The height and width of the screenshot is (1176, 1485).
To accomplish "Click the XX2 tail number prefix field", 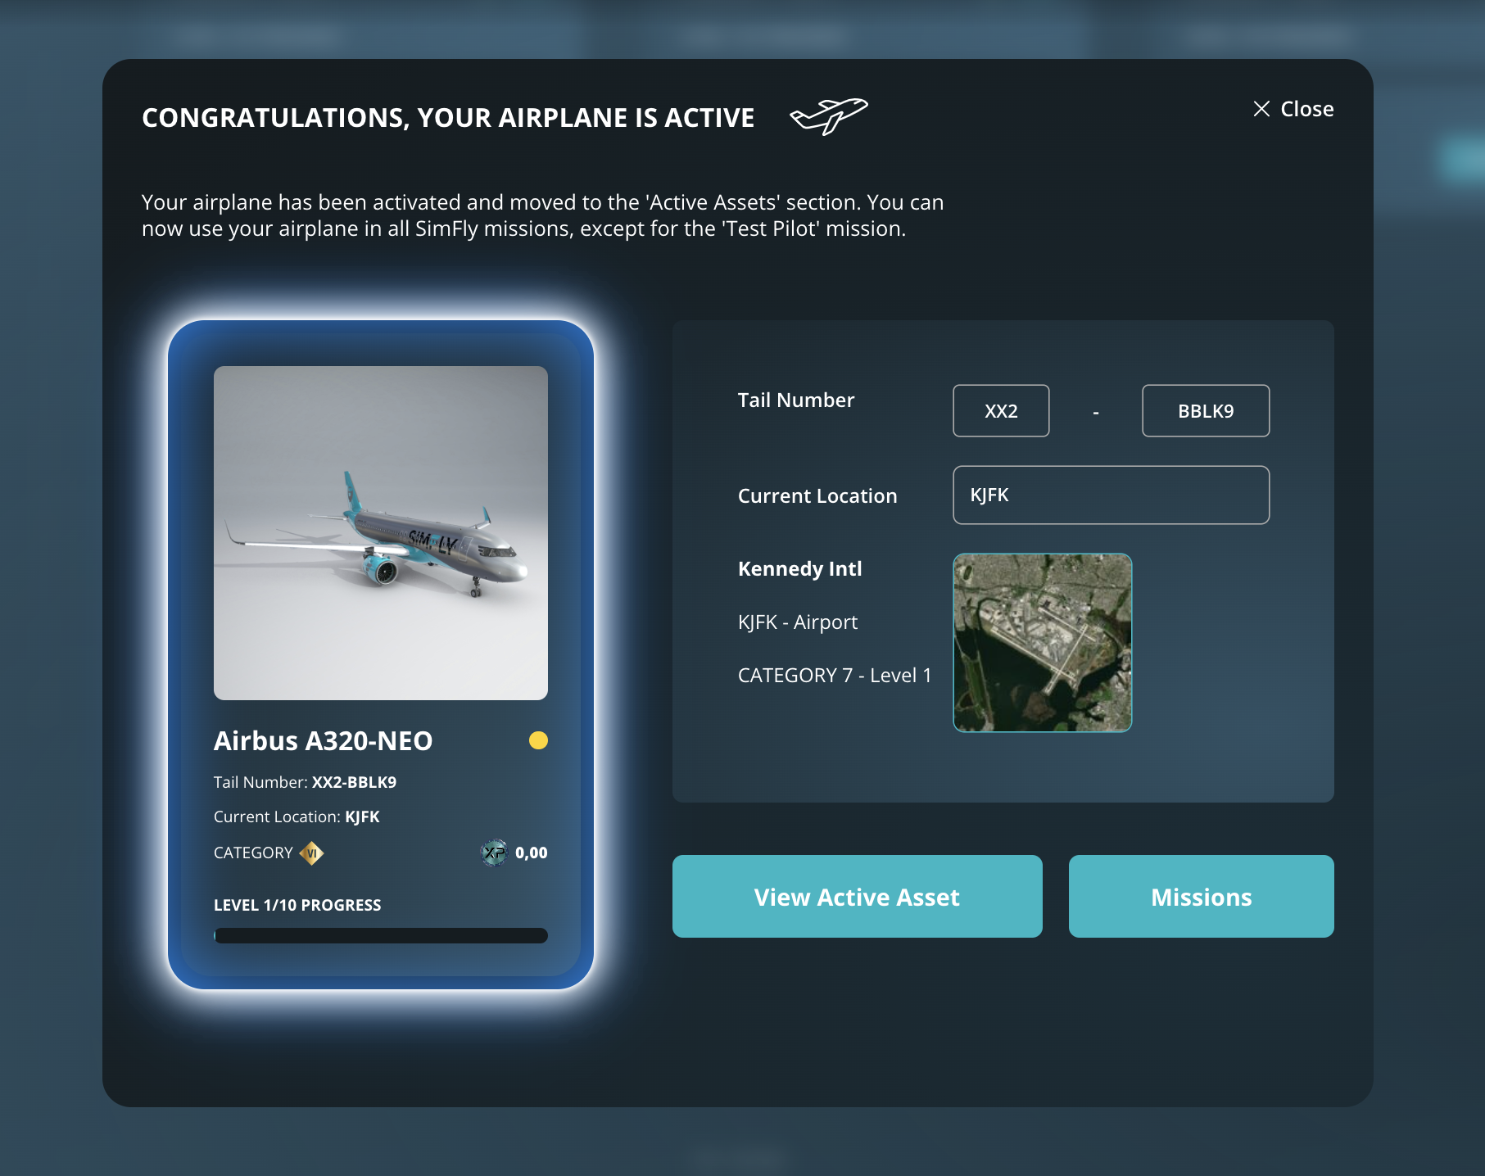I will [1001, 411].
